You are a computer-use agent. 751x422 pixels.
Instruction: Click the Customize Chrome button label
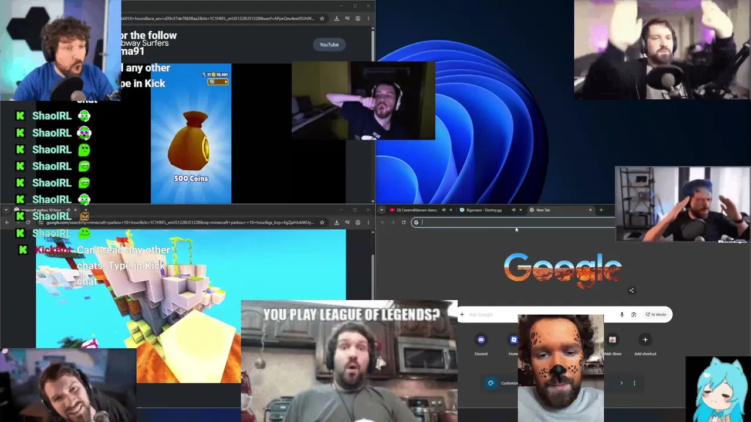pos(509,383)
